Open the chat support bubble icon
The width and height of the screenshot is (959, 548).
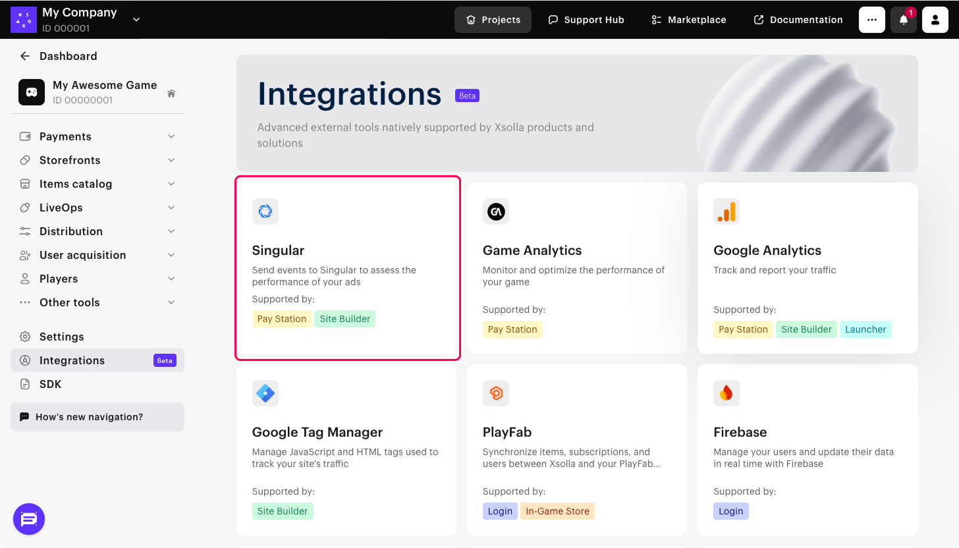coord(29,520)
